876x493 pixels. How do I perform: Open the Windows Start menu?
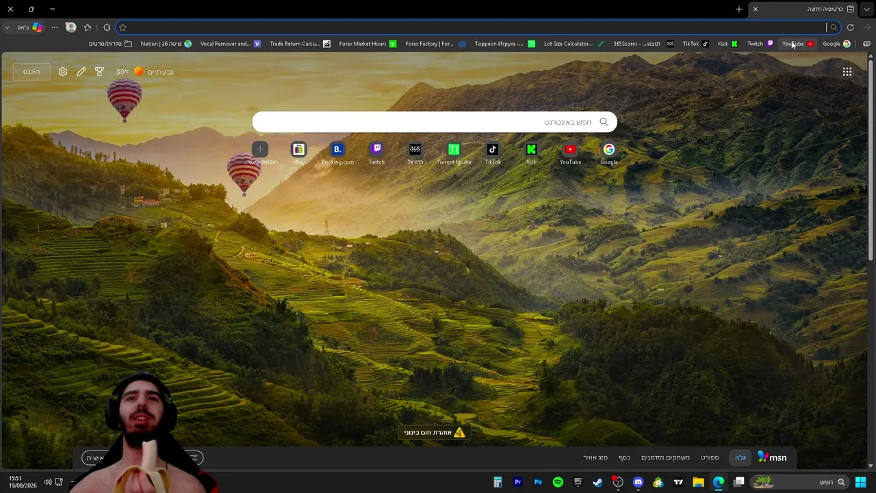click(861, 482)
